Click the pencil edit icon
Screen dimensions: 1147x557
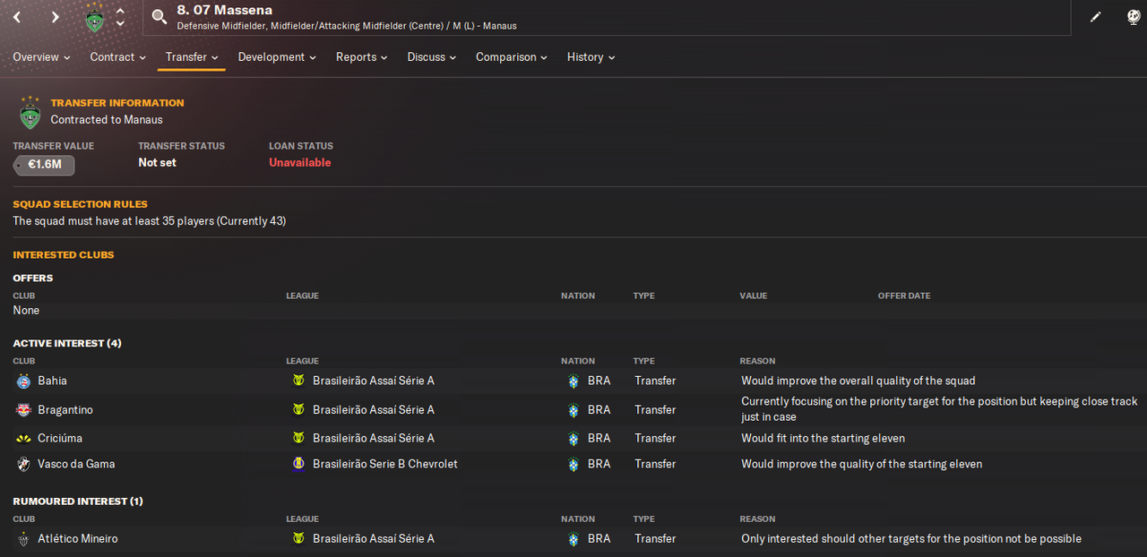point(1095,17)
